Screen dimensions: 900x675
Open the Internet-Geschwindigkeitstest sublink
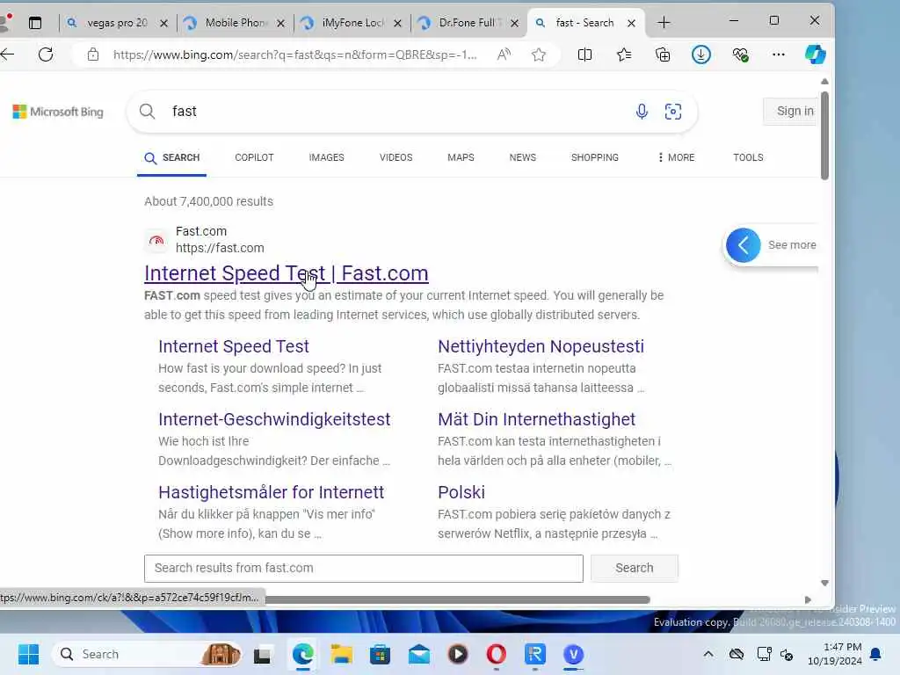[x=274, y=419]
